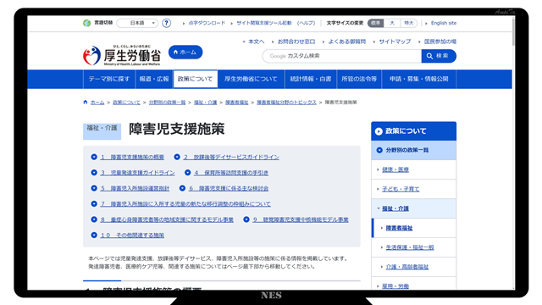Image resolution: width=542 pixels, height=305 pixels.
Task: Click ホーム in the breadcrumb
Action: point(97,103)
